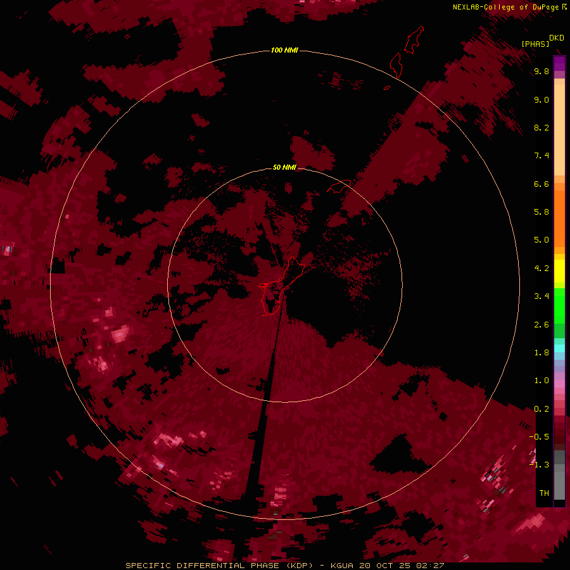Screen dimensions: 570x570
Task: Click the 9.8 value on the scale
Action: click(x=541, y=72)
